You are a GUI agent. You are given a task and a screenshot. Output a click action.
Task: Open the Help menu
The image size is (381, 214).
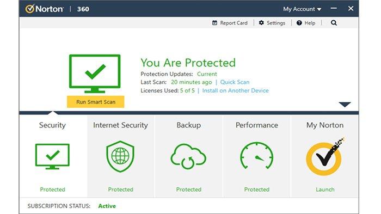[x=306, y=23]
